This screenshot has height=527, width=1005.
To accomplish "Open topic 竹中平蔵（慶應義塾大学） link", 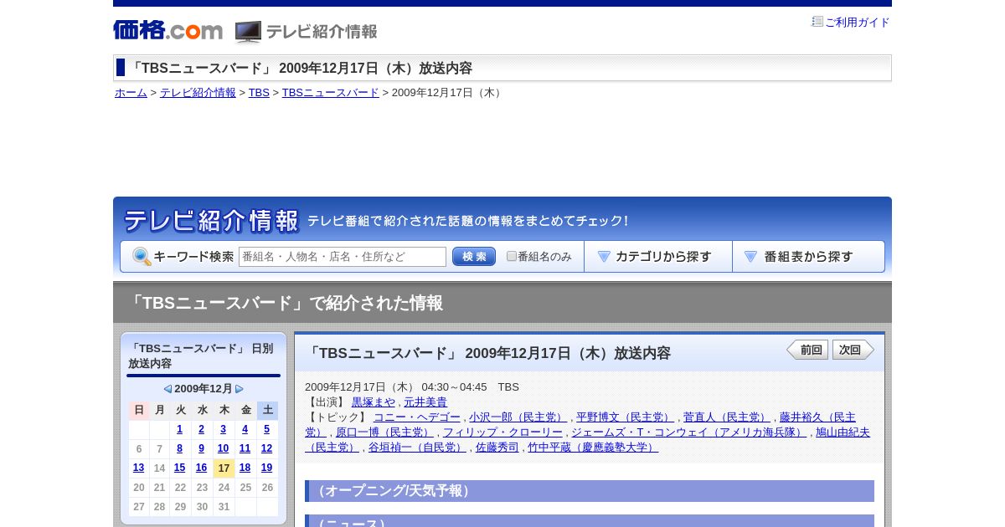I will click(593, 448).
